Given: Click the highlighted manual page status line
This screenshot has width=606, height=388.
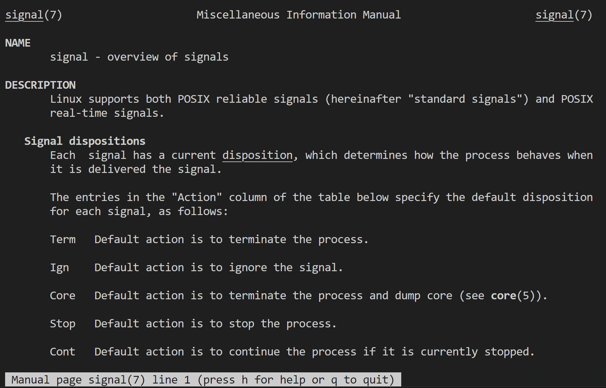Looking at the screenshot, I should 203,380.
